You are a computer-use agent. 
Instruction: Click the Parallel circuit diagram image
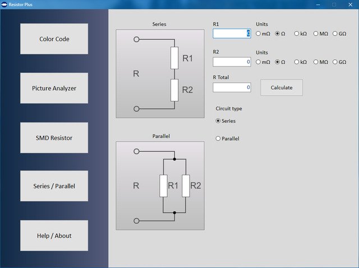(x=160, y=185)
